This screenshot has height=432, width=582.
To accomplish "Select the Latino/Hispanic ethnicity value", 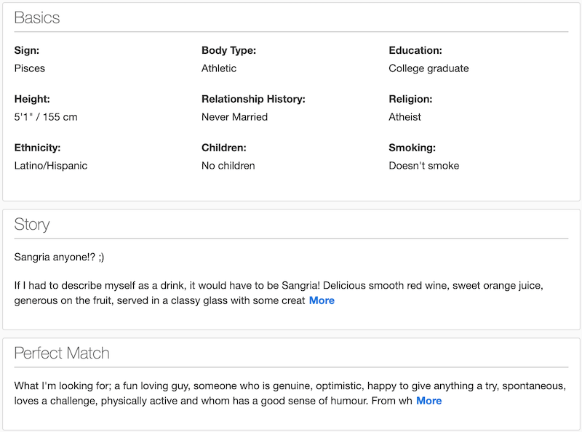I will [x=51, y=166].
